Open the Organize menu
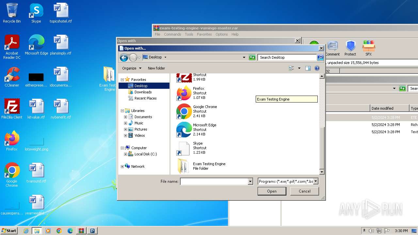418x235 pixels. (x=132, y=68)
